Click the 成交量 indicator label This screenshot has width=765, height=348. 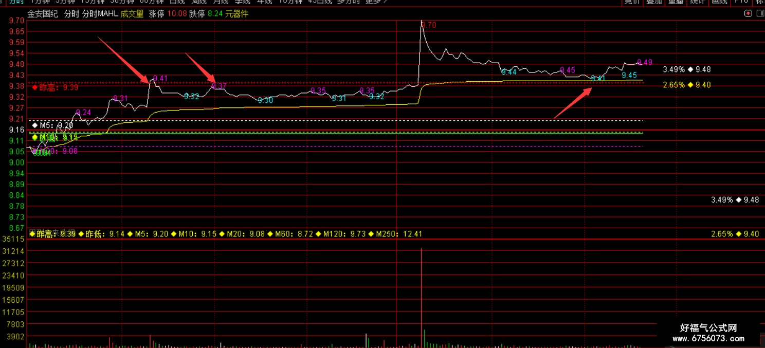click(132, 14)
